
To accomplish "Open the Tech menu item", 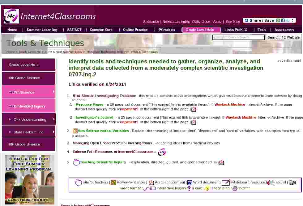I will point(262,30).
